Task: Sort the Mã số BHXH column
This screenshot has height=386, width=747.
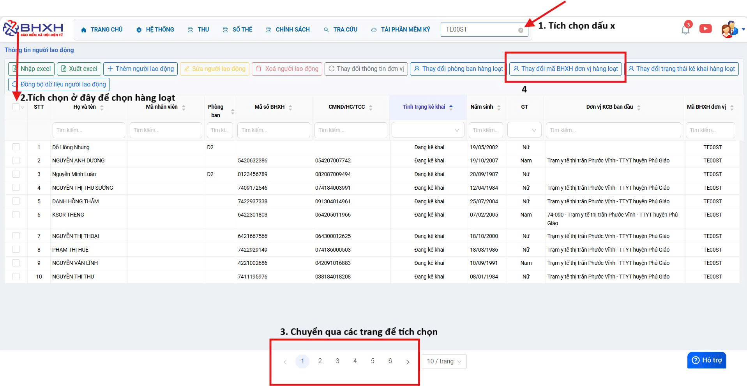Action: pos(290,108)
